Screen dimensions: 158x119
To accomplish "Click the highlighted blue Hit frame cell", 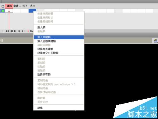I will coord(33,11).
